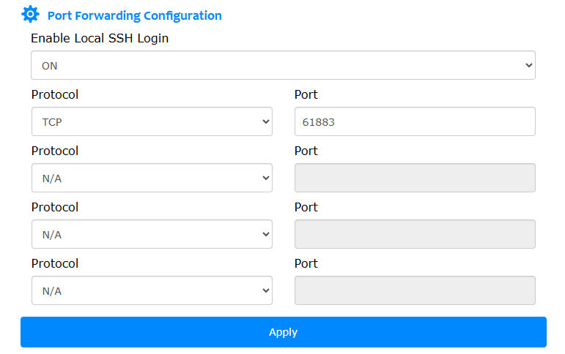
Task: Click the disabled port field in the third row
Action: [415, 234]
